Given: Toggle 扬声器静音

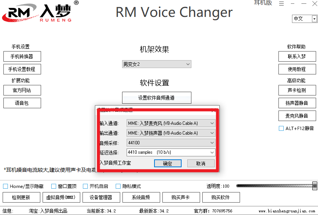Looking at the screenshot, I should (x=297, y=103).
